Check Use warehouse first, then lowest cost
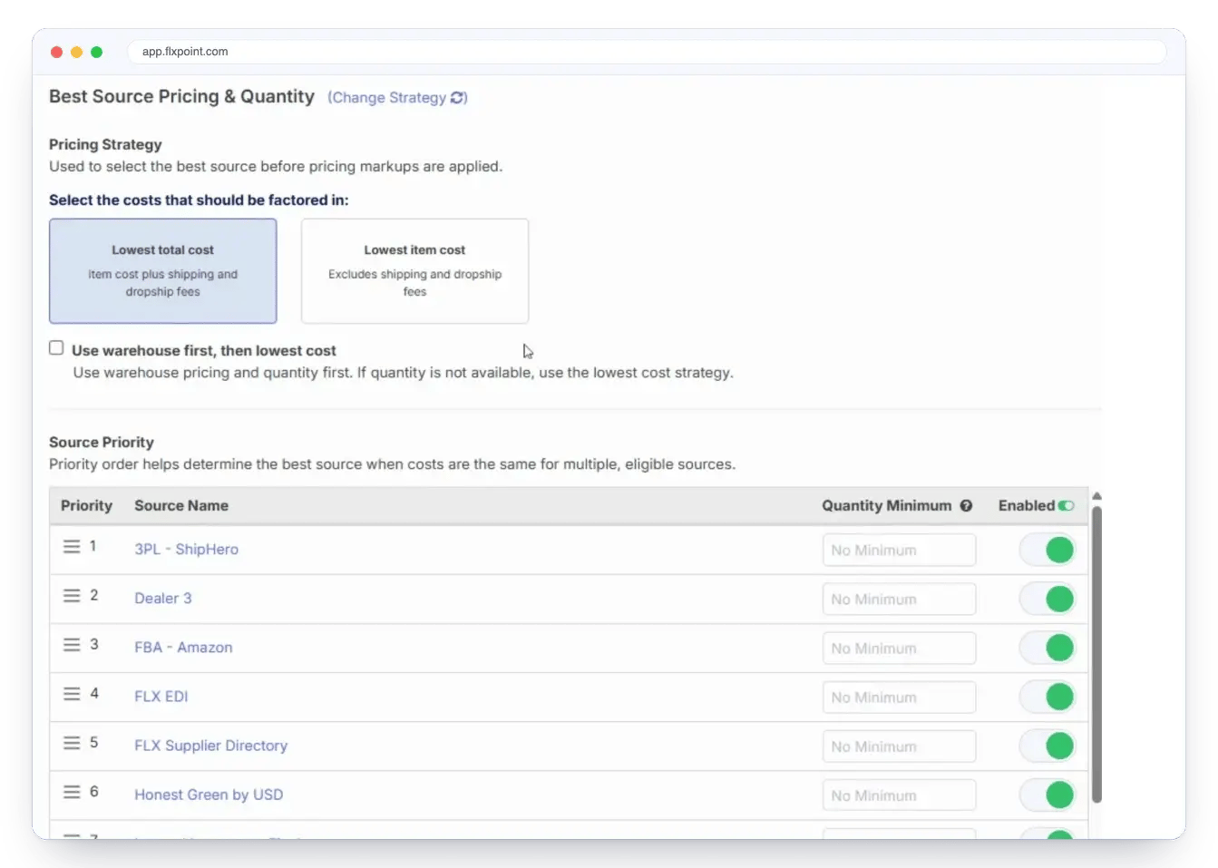Screen dimensions: 1218x868 (x=56, y=348)
